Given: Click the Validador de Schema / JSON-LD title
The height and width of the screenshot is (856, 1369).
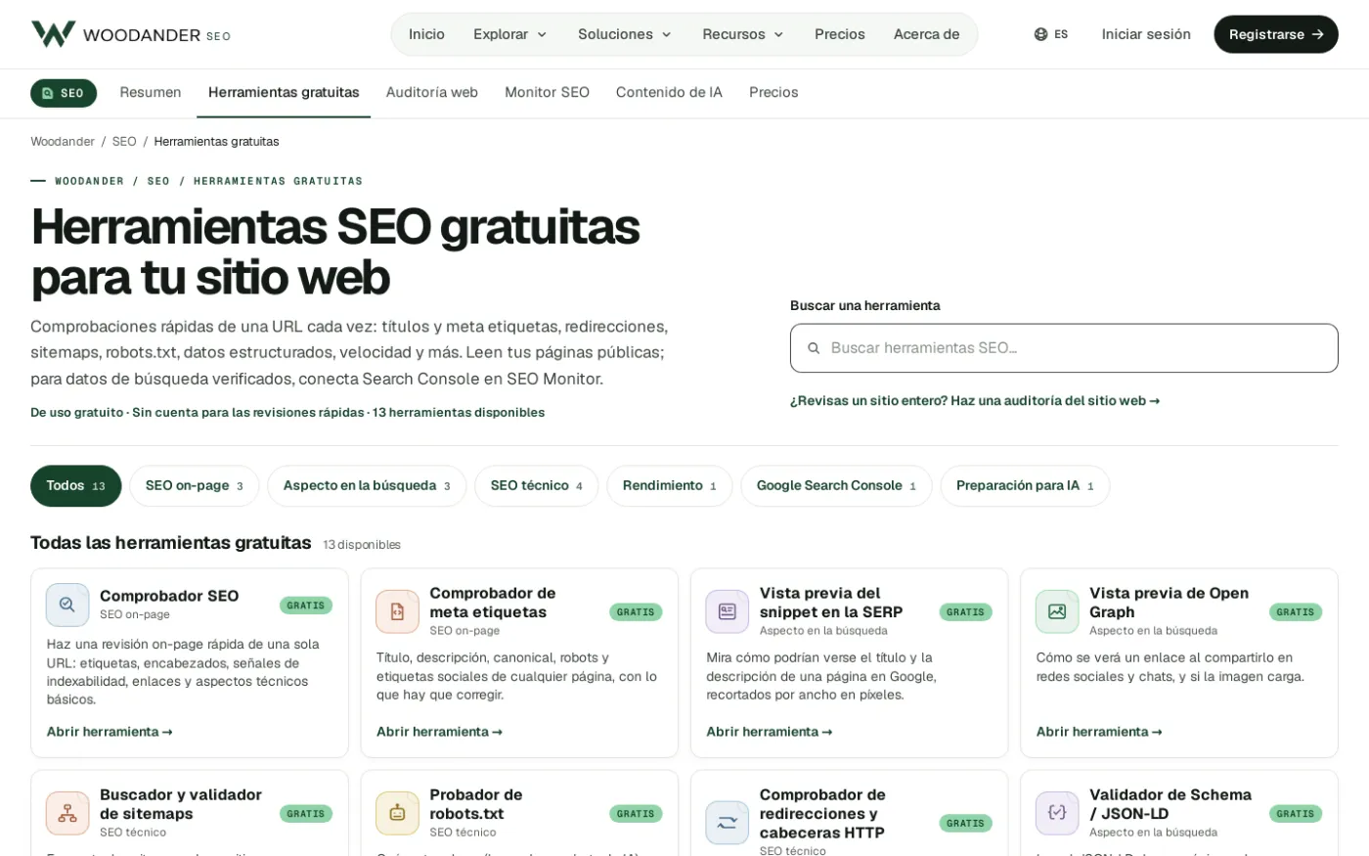Looking at the screenshot, I should [1170, 804].
